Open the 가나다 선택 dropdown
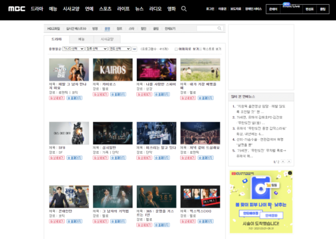 pos(73,49)
